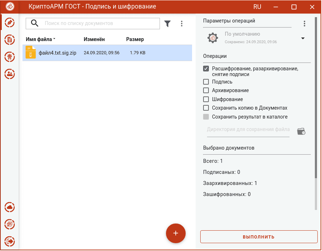322x251 pixels.
Task: Click the date 24.09.2020, 09:56
Action: point(101,53)
